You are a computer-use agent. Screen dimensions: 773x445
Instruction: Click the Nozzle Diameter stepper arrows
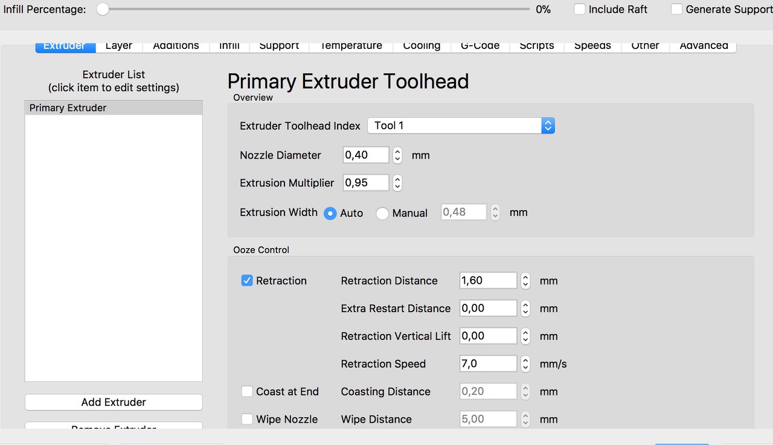point(397,155)
